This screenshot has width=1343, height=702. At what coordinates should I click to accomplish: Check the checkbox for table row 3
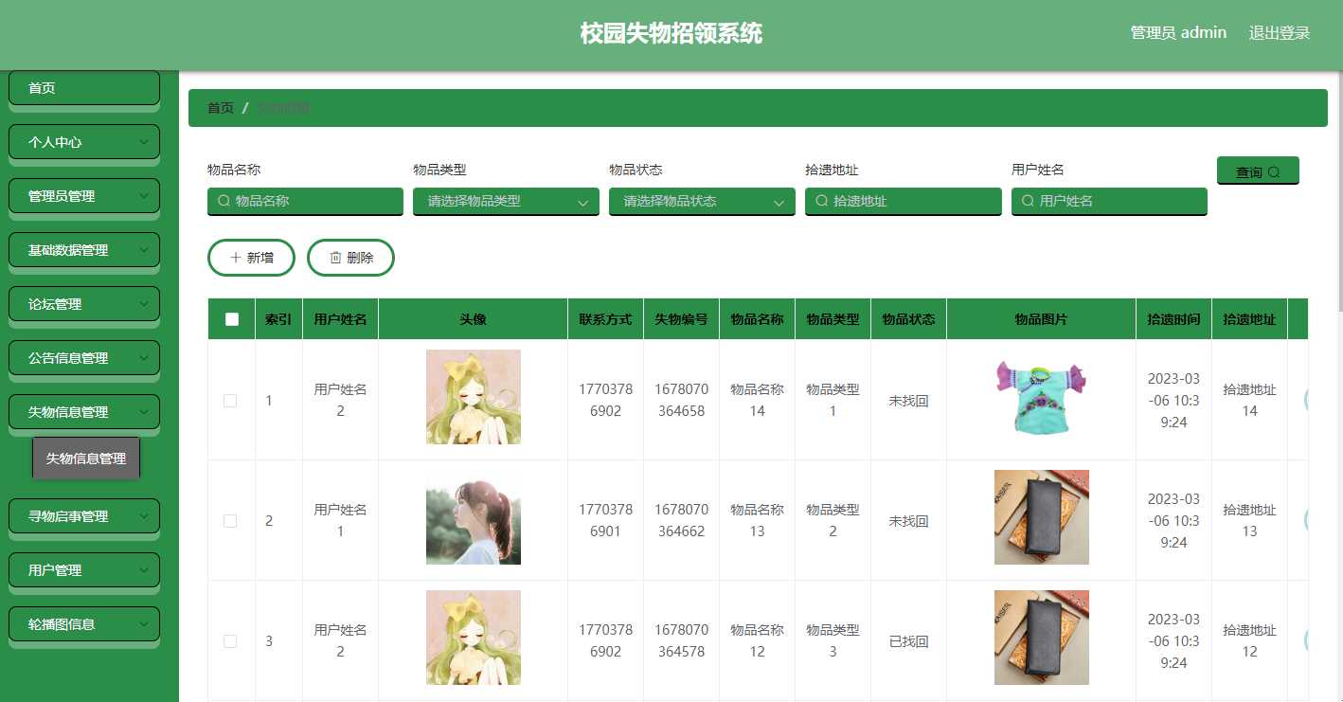[230, 641]
